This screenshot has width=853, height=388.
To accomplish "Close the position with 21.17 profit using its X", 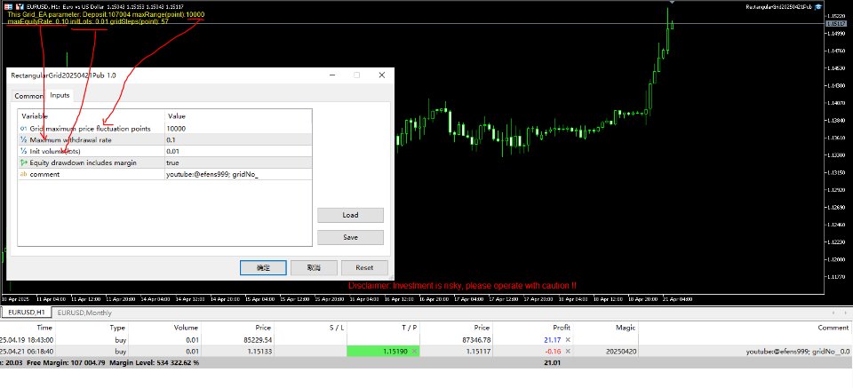I will coord(568,340).
